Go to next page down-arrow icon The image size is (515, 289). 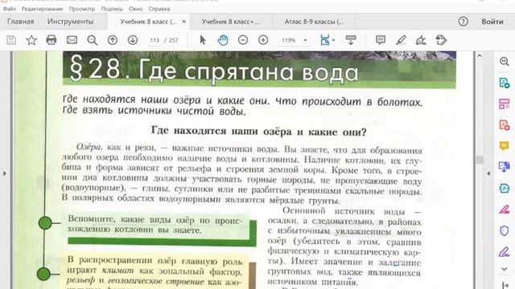click(133, 40)
